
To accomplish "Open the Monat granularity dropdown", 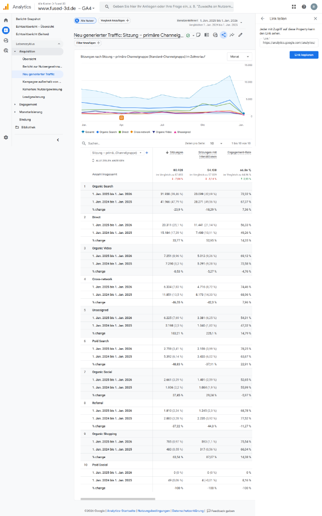I will coord(239,56).
